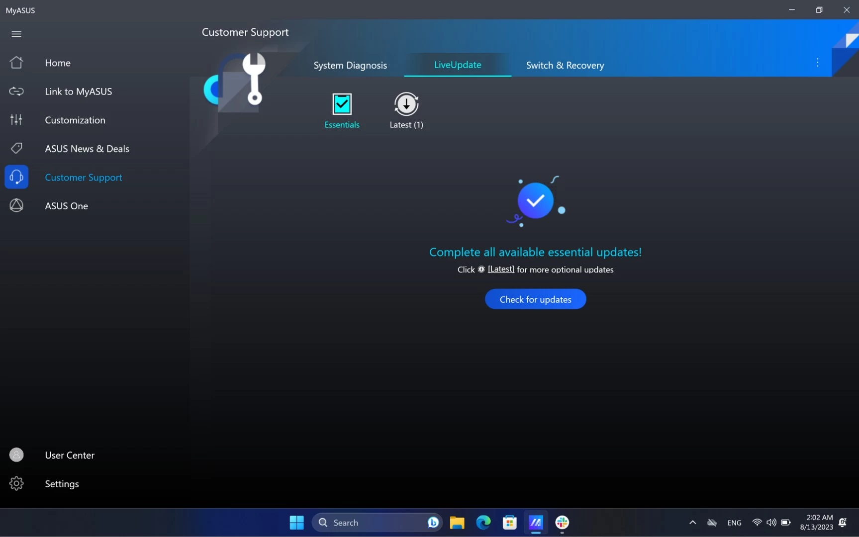Open the Wi-Fi network tray icon
859x537 pixels.
(x=757, y=522)
